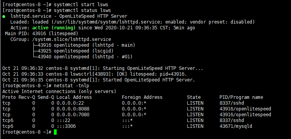Click the 'netstat -tnlp' command text
Image resolution: width=291 pixels, height=139 pixels.
[71, 86]
